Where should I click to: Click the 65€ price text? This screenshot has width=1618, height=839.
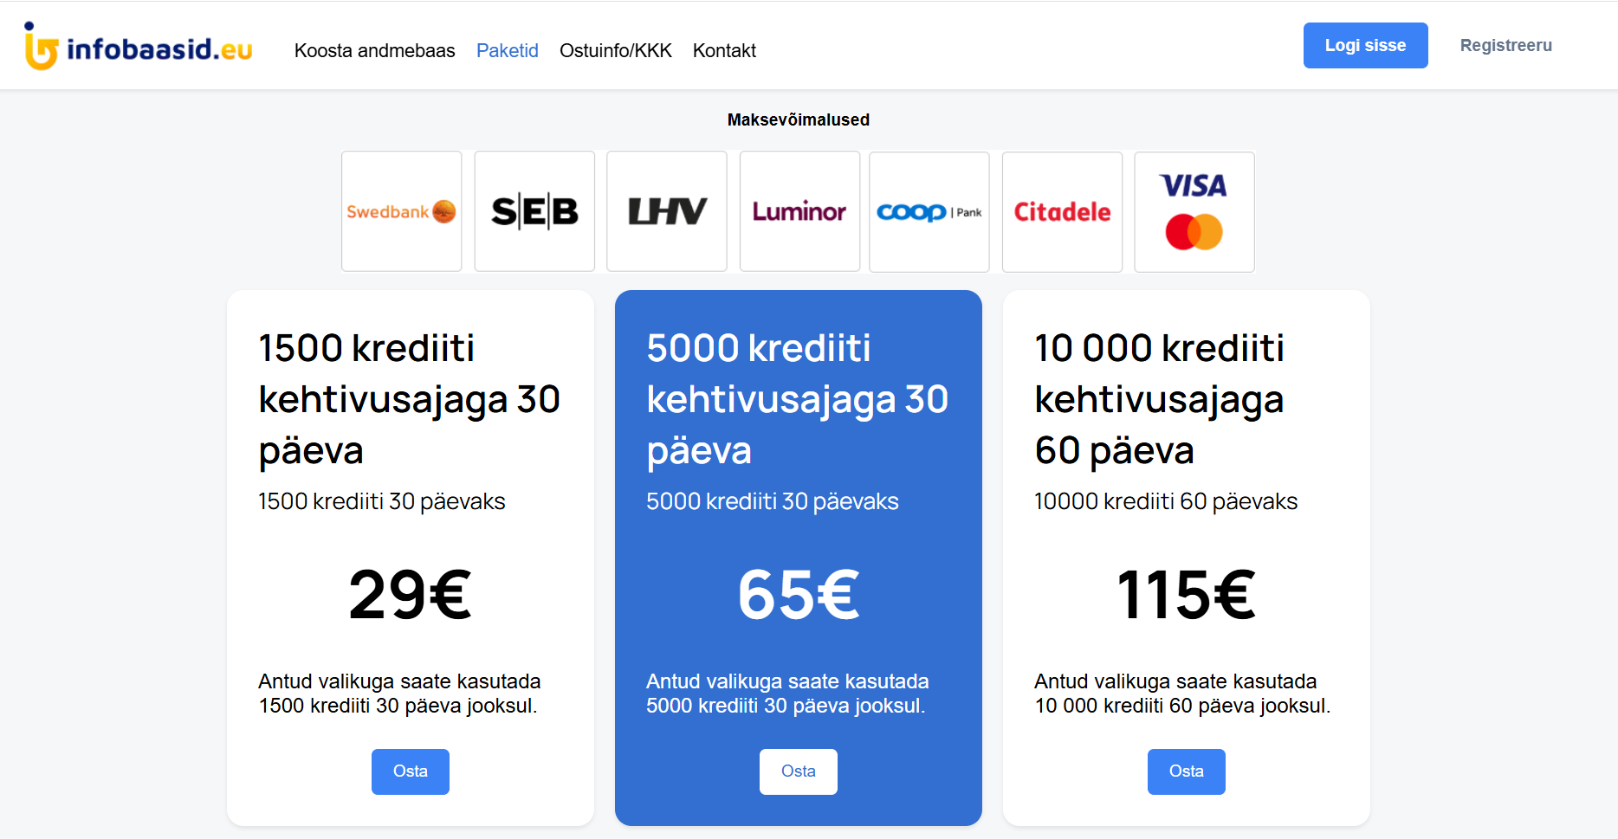pos(798,595)
